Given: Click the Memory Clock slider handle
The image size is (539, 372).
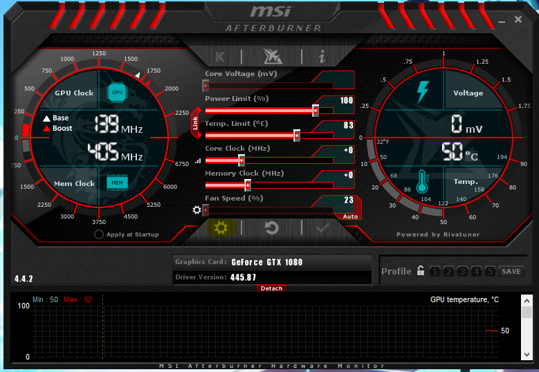Looking at the screenshot, I should click(x=248, y=185).
